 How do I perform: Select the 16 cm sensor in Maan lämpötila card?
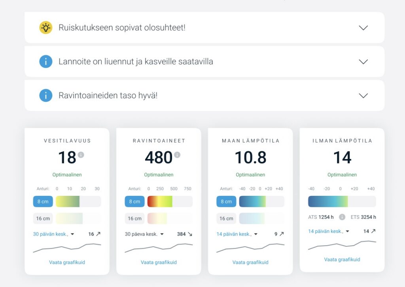[x=226, y=218]
